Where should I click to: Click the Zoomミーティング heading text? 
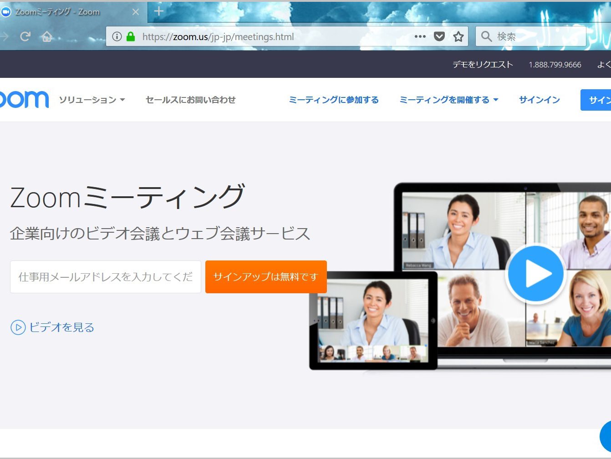click(x=127, y=197)
